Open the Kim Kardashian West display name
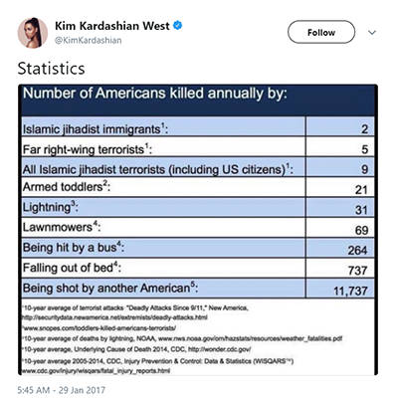This screenshot has width=396, height=398. pyautogui.click(x=112, y=26)
